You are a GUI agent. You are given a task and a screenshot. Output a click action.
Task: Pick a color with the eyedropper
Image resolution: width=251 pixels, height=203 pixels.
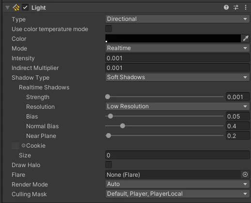pyautogui.click(x=245, y=38)
